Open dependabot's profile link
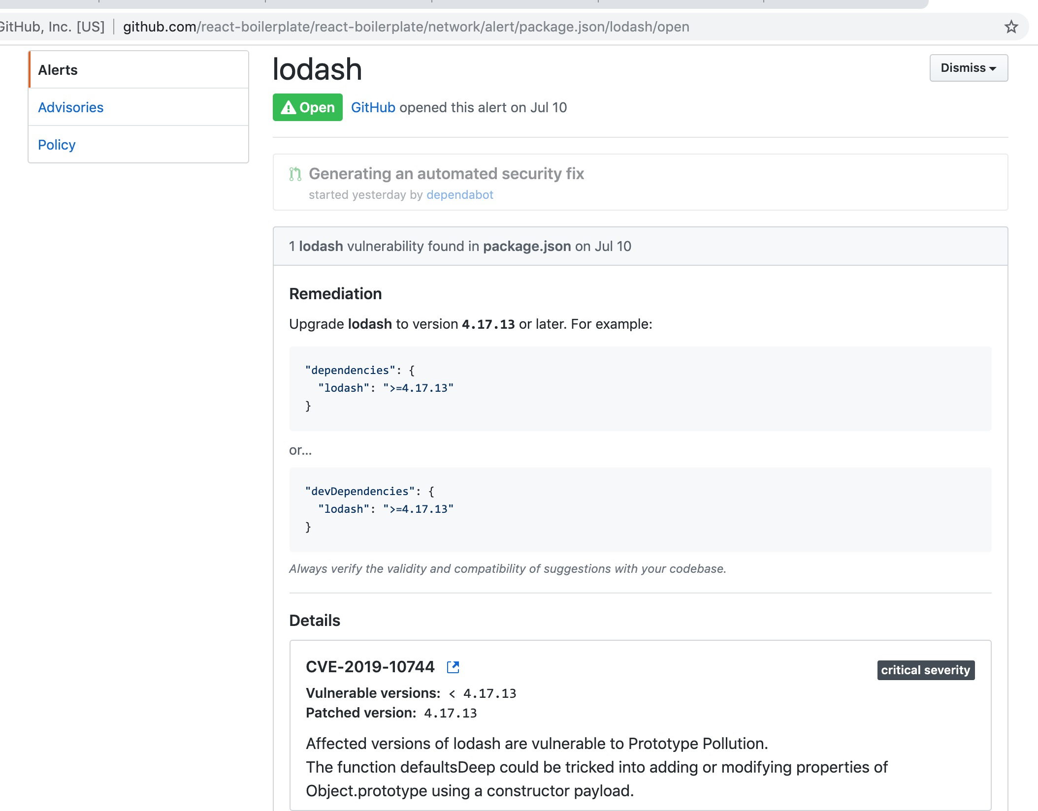Viewport: 1038px width, 811px height. point(459,195)
